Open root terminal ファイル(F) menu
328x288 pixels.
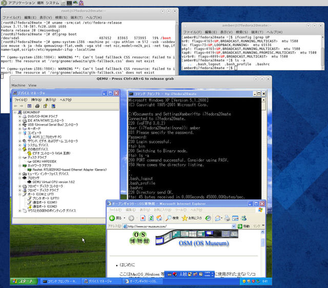tap(12, 17)
